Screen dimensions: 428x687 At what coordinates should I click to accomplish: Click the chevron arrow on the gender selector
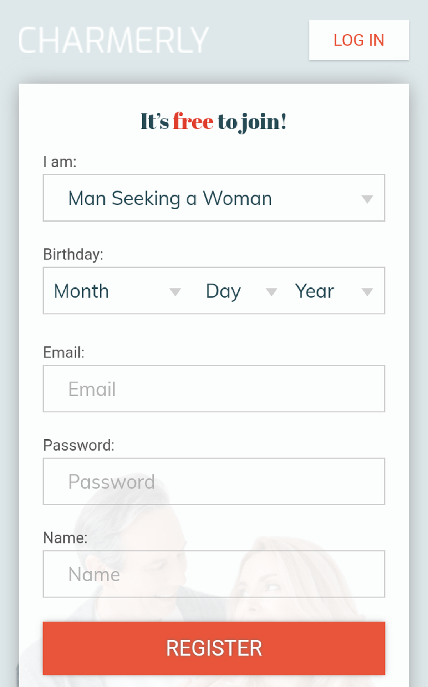click(x=368, y=199)
